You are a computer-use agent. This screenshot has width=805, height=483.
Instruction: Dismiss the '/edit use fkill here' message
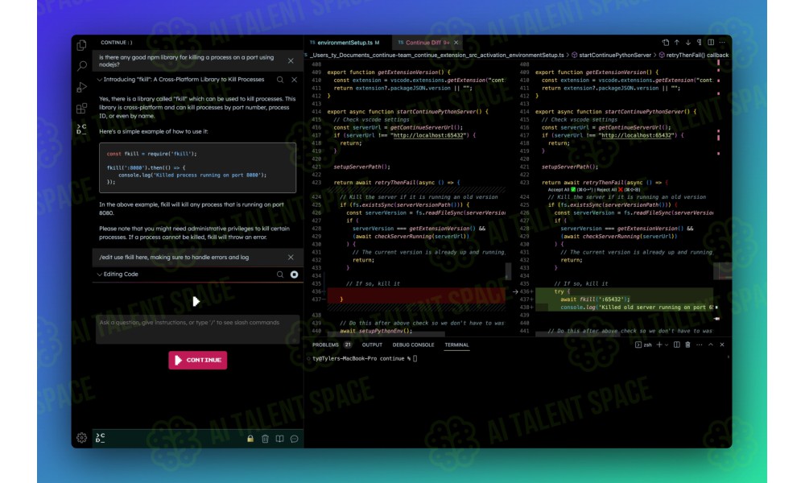pyautogui.click(x=291, y=257)
